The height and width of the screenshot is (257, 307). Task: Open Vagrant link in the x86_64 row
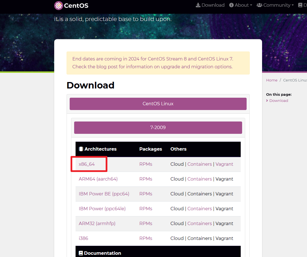pos(224,164)
